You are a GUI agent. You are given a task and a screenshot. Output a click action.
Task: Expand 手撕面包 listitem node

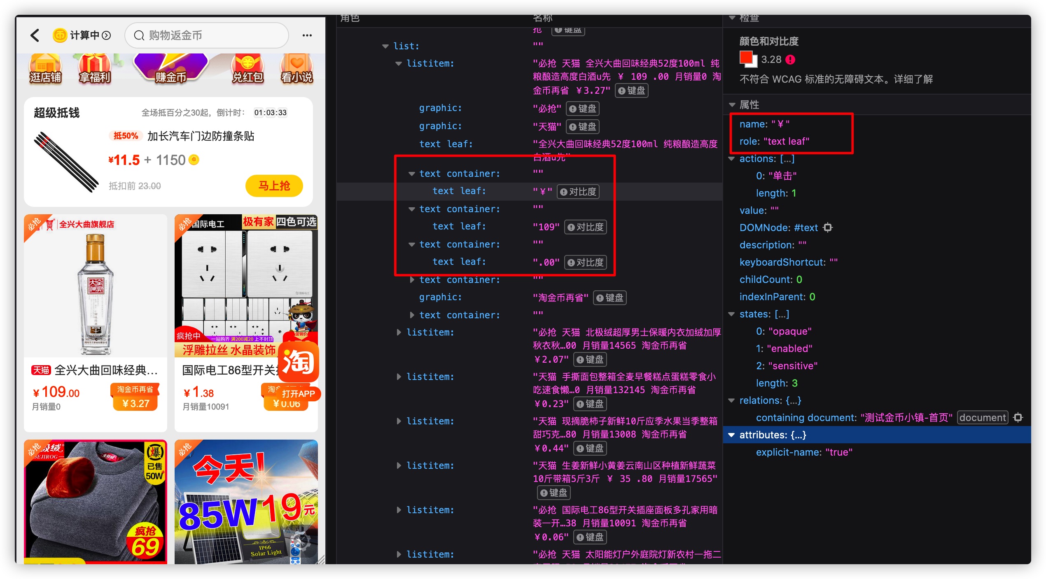tap(399, 377)
